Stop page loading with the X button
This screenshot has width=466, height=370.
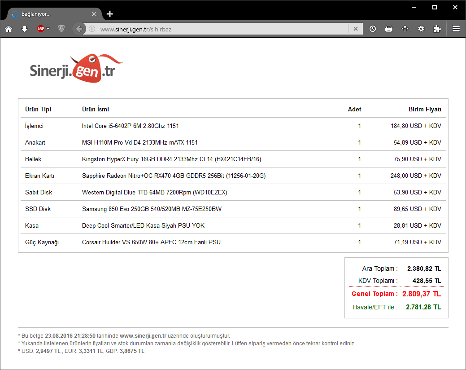click(355, 29)
